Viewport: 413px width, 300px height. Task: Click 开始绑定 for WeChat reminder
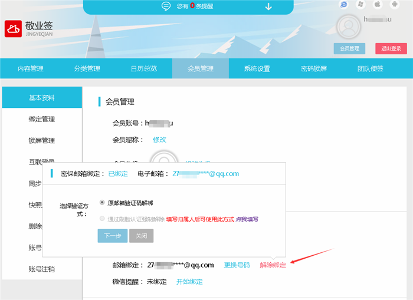[x=189, y=282]
